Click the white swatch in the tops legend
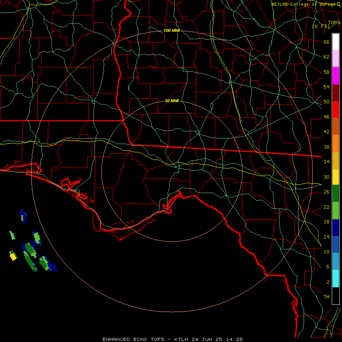The image size is (342, 342). pos(336,42)
